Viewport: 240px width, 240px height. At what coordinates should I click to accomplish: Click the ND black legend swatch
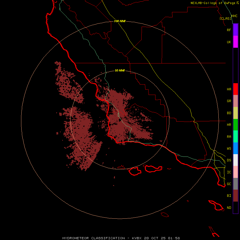[235, 207]
